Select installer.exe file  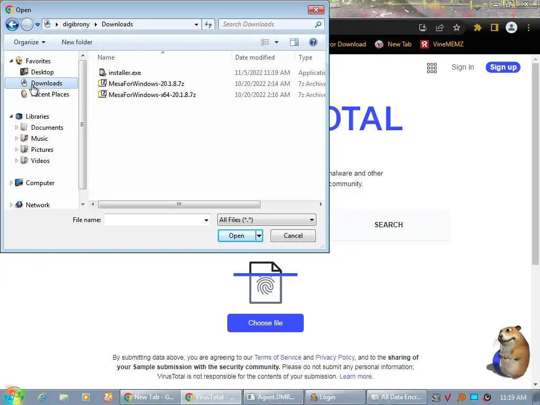[124, 73]
